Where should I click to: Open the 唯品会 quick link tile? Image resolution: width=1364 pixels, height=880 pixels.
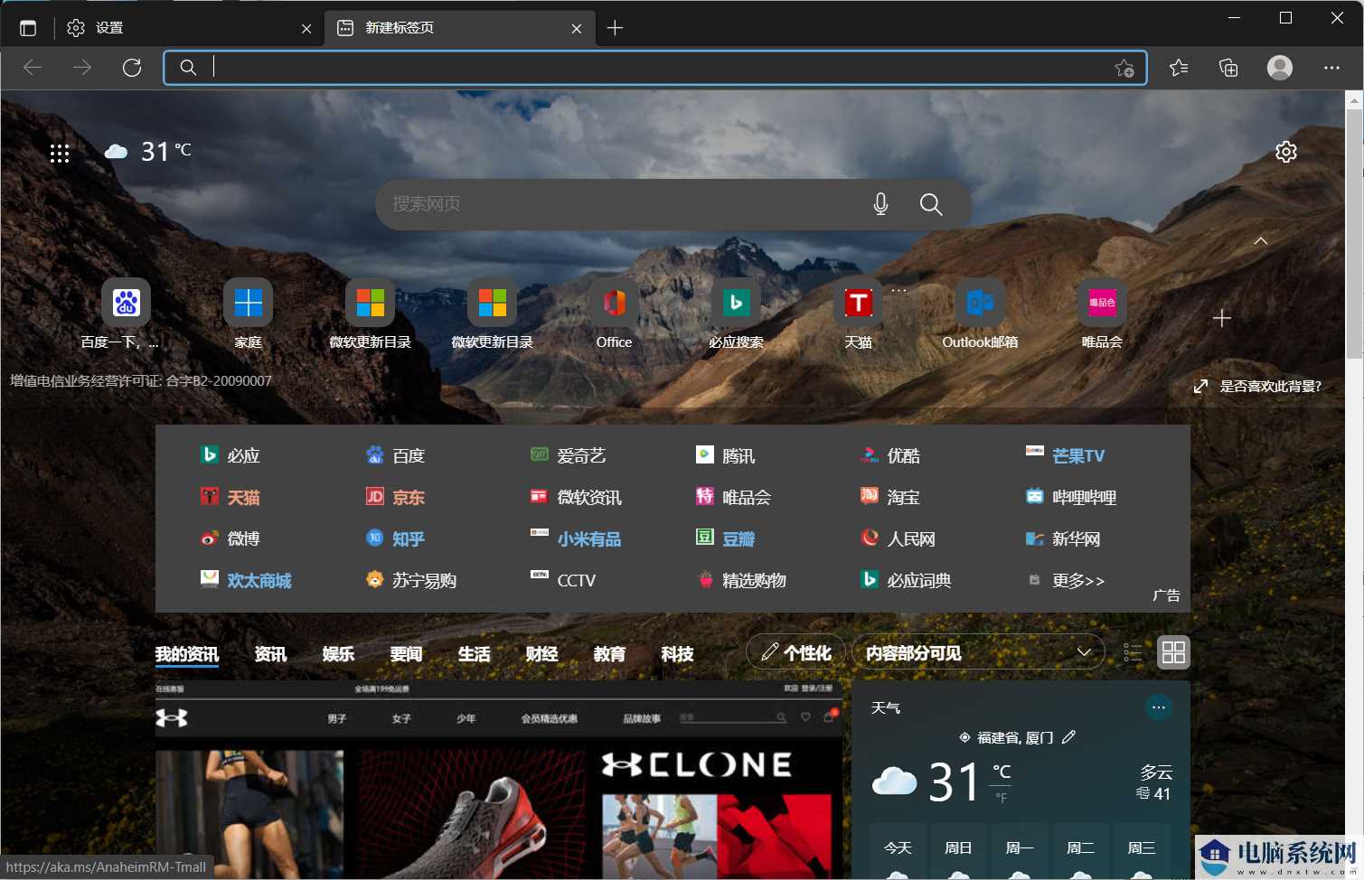(1102, 314)
